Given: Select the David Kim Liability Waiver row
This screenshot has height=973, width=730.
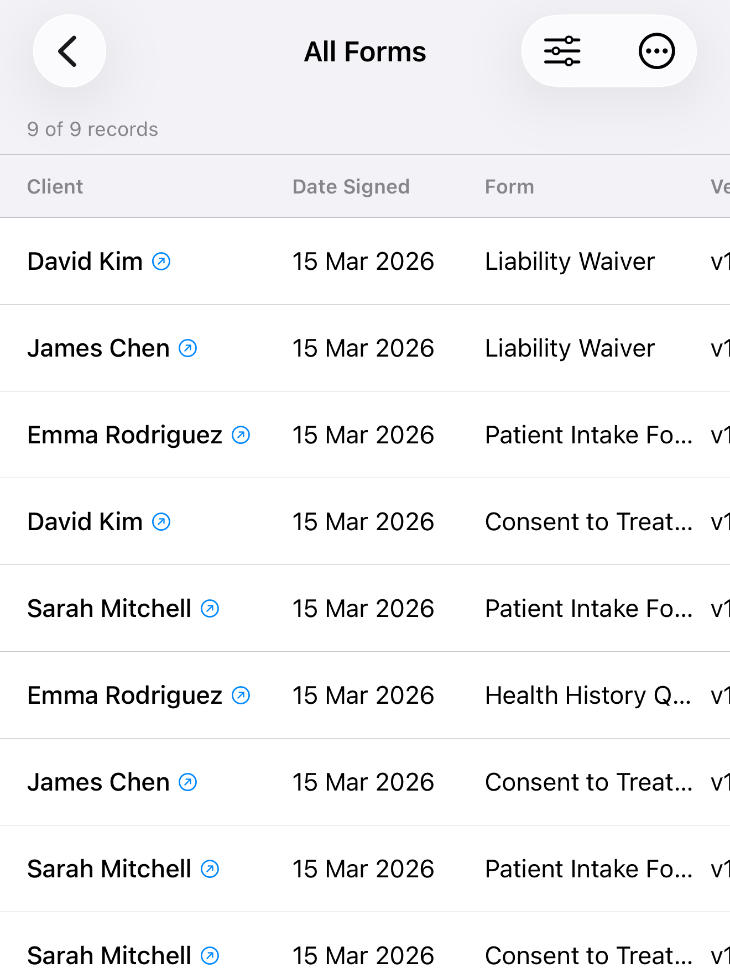Looking at the screenshot, I should pyautogui.click(x=365, y=261).
